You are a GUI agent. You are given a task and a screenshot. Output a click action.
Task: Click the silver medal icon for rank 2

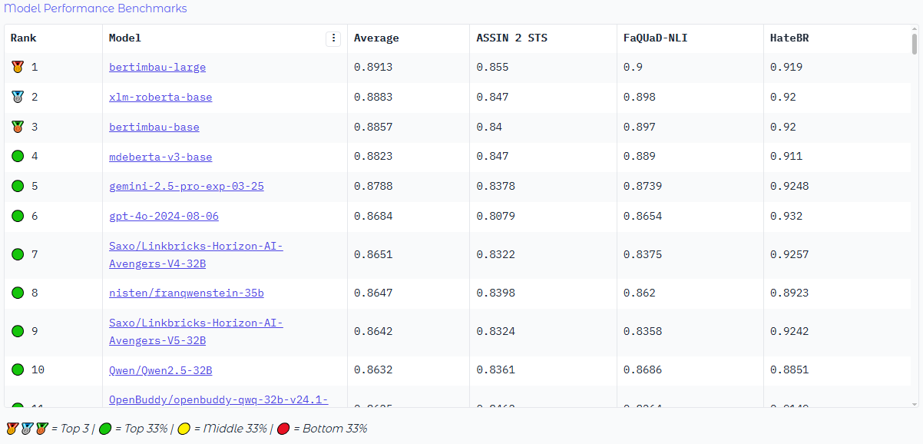point(18,97)
